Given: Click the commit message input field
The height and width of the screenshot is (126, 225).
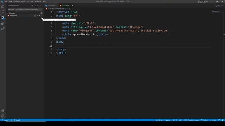Looking at the screenshot, I should click(25, 9).
